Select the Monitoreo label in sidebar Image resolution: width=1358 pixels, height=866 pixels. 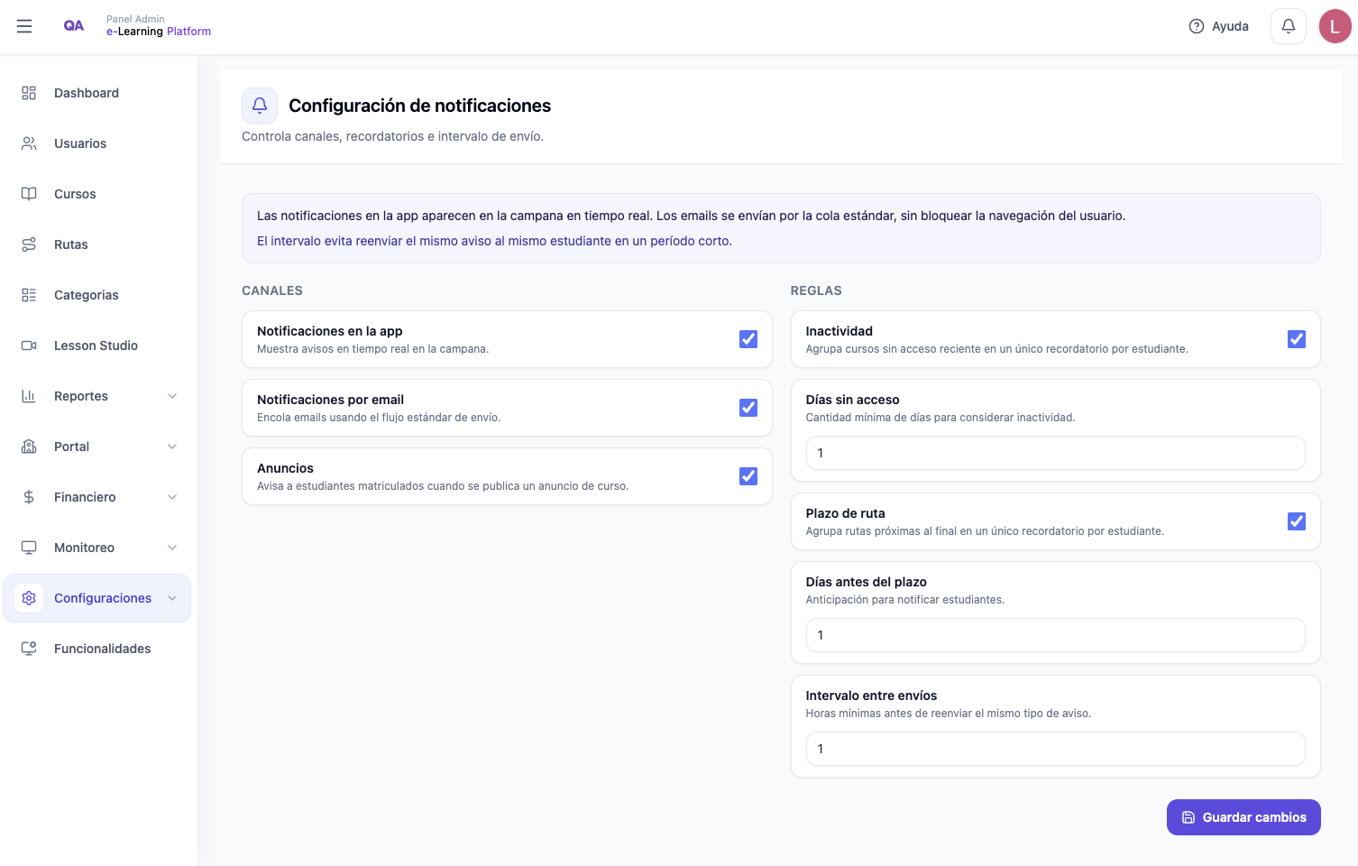84,548
